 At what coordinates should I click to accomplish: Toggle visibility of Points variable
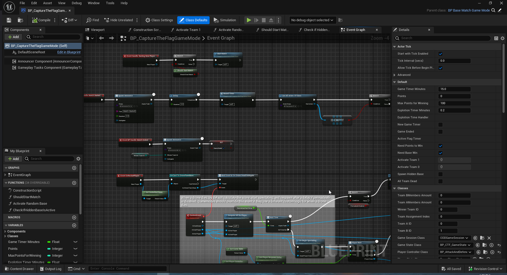[x=75, y=249]
